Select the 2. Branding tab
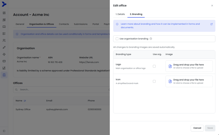The height and width of the screenshot is (135, 219). coord(136,14)
